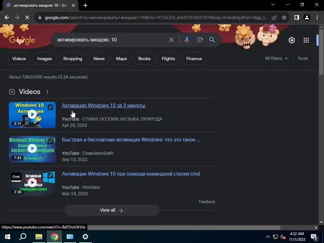This screenshot has height=243, width=324.
Task: Open the Chrome profile menu
Action: [307, 18]
